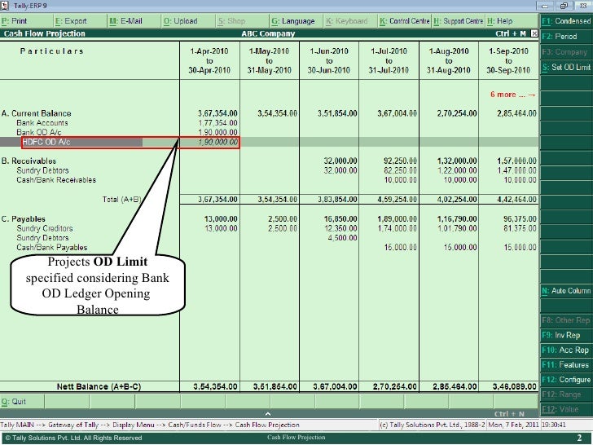Image resolution: width=593 pixels, height=445 pixels.
Task: Click April Current Balance 3,67,354.00
Action: pyautogui.click(x=217, y=113)
